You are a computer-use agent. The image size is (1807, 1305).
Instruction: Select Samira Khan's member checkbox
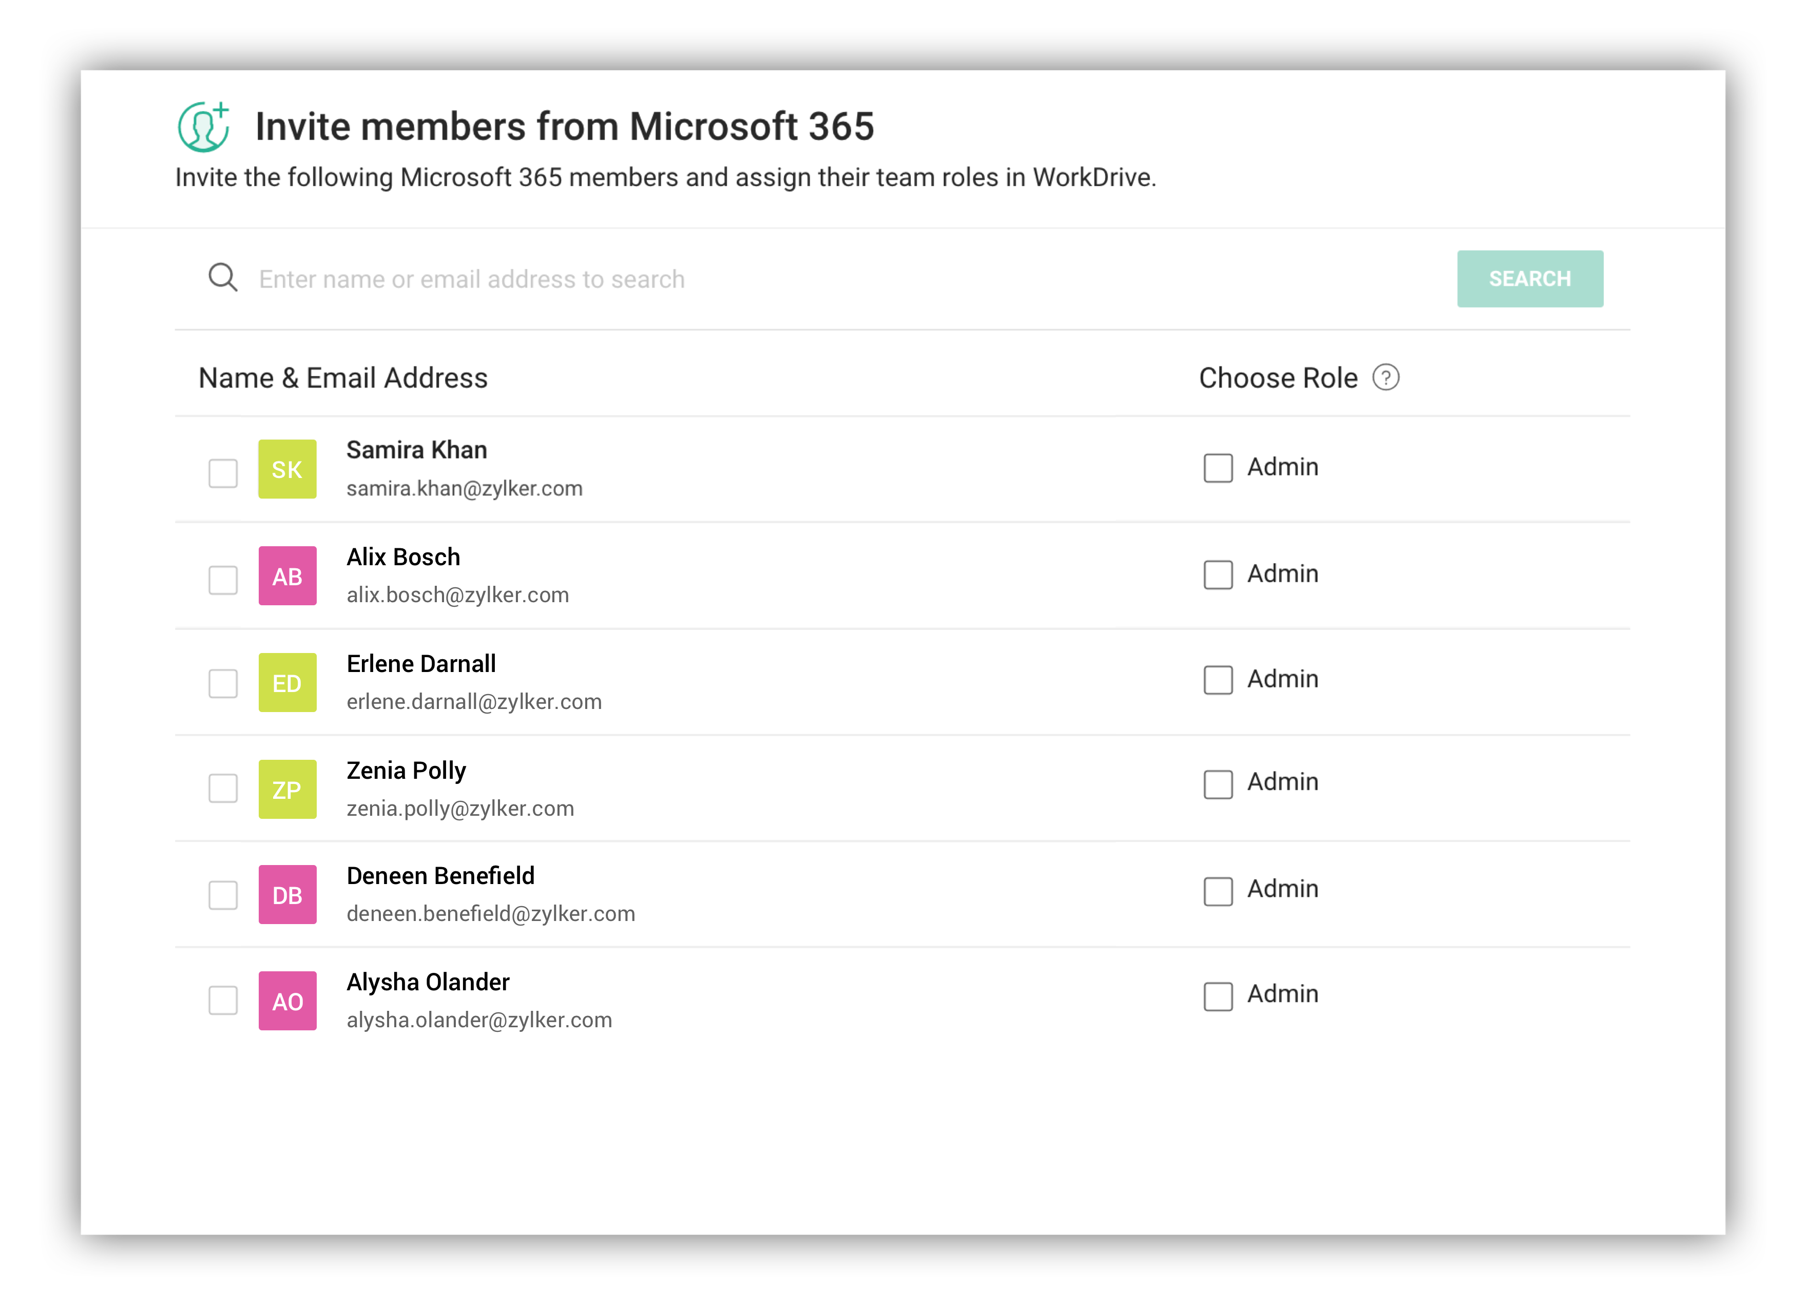click(x=223, y=473)
